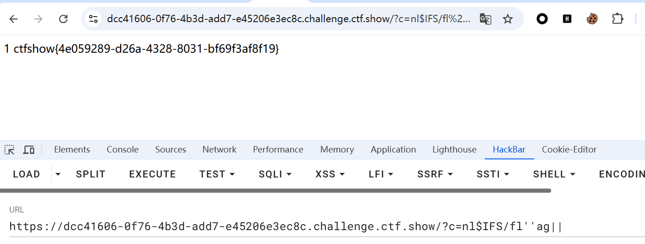Expand the LOAD dropdown arrow

pyautogui.click(x=58, y=174)
